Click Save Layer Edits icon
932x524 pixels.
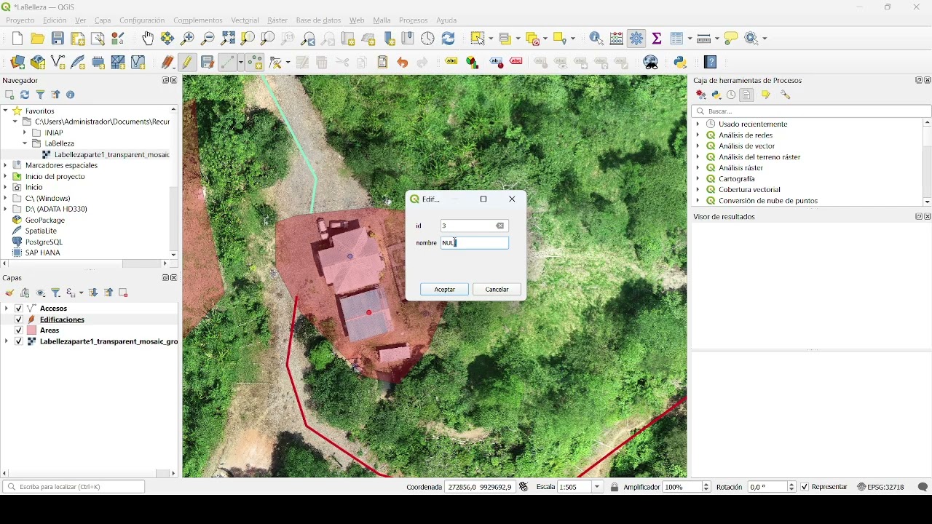point(208,63)
